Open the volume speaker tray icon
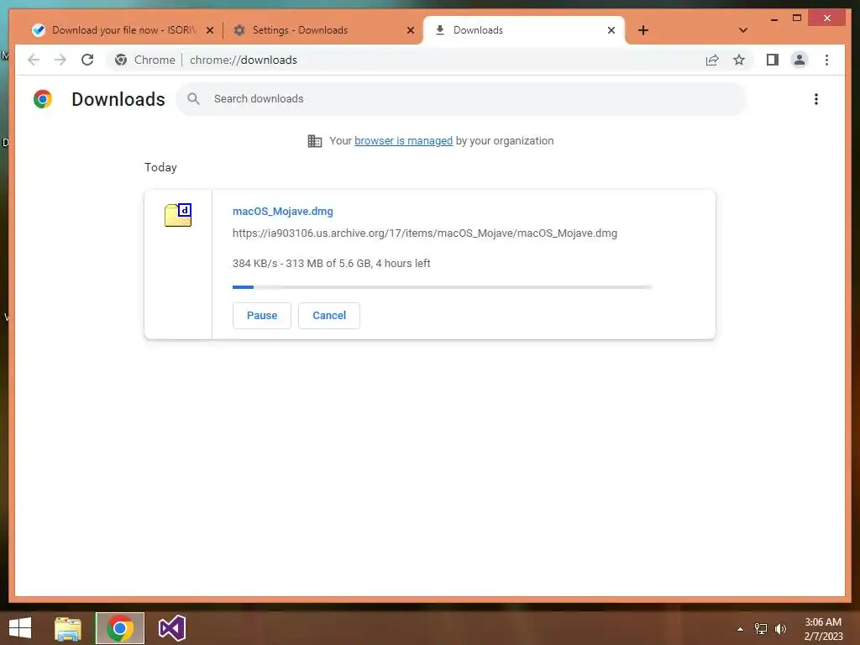The image size is (860, 645). pos(780,629)
